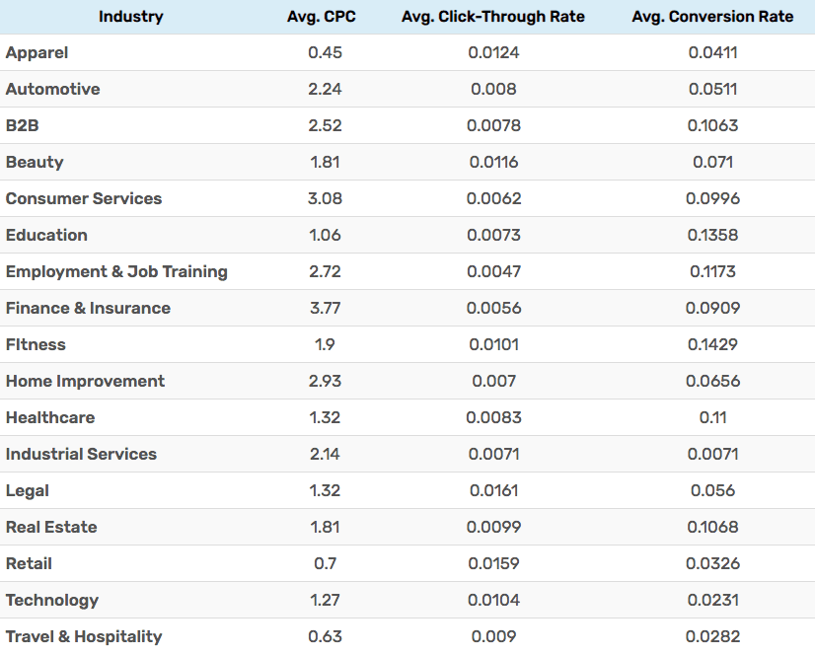Click the B2B industry name
The width and height of the screenshot is (815, 655).
pos(22,125)
